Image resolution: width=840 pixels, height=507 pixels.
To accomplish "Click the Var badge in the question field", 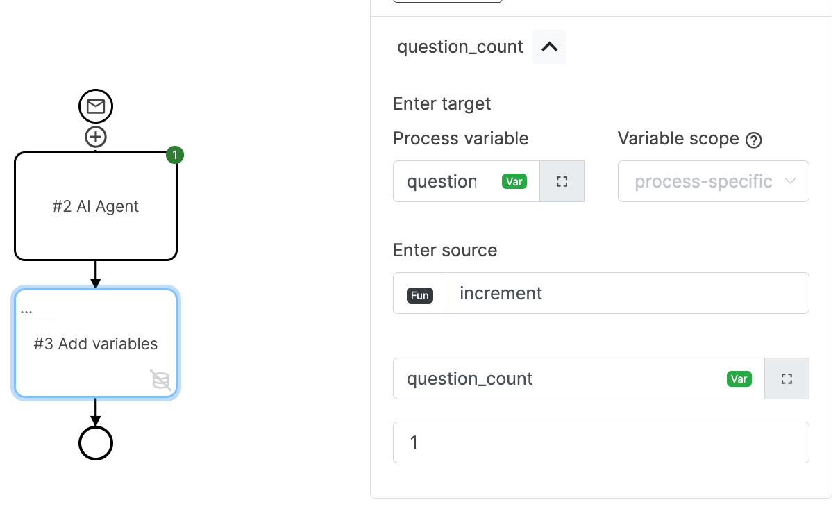I will pos(514,181).
